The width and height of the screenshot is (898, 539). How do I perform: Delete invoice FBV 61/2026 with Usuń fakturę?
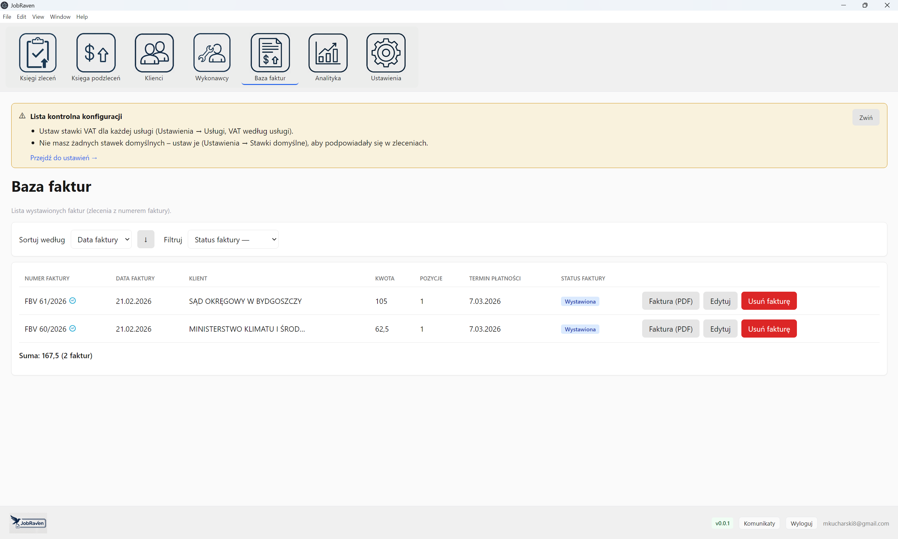769,301
